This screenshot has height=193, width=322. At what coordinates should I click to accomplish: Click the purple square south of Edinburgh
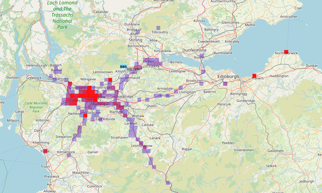(225, 84)
